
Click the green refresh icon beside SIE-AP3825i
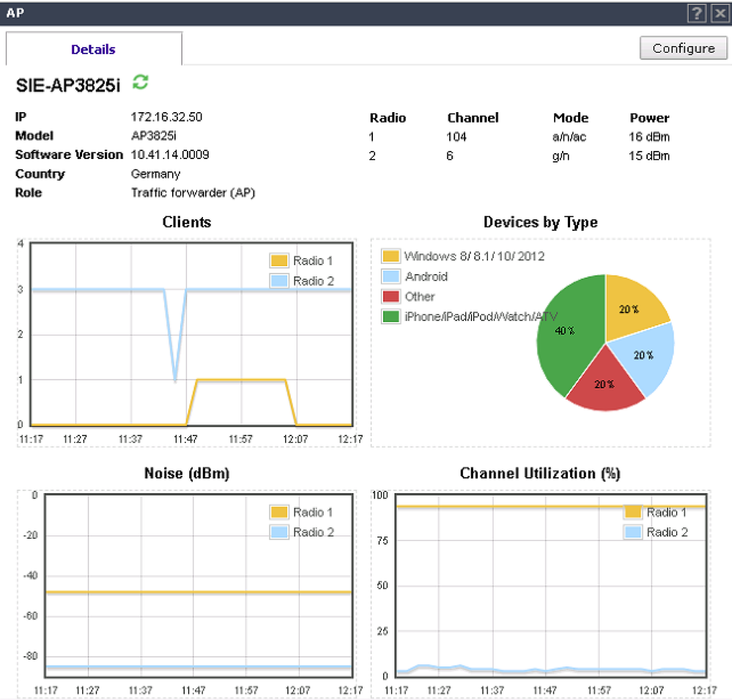click(141, 82)
